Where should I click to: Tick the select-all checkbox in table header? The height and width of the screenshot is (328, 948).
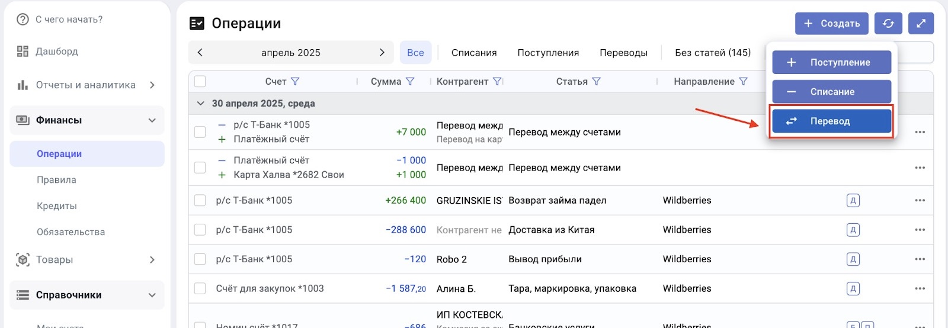click(x=200, y=82)
